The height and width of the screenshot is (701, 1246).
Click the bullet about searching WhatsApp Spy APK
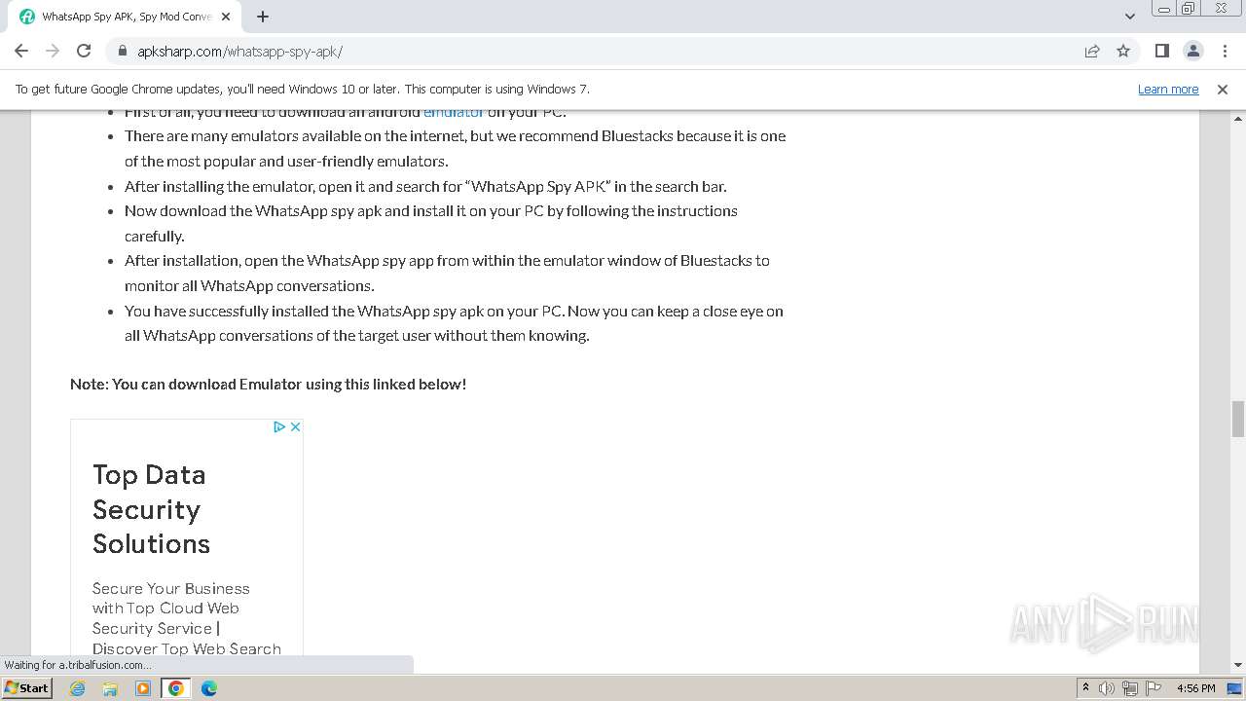click(425, 186)
